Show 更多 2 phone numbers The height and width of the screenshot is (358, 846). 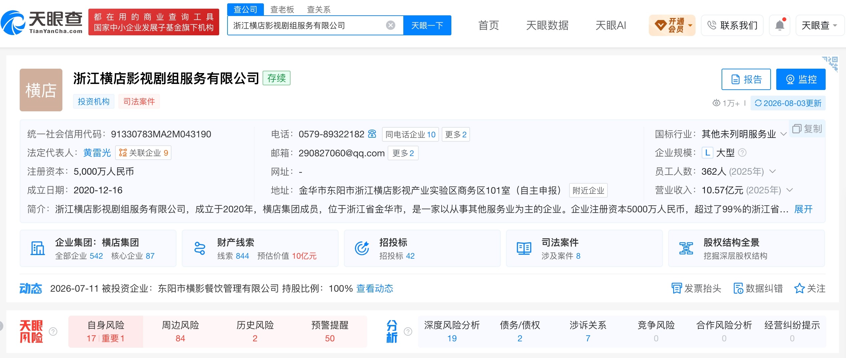coord(456,134)
